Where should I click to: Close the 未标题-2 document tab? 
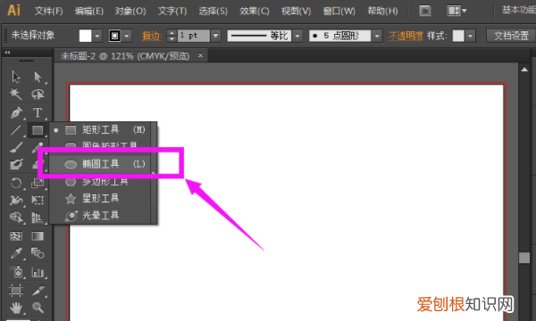coord(201,55)
